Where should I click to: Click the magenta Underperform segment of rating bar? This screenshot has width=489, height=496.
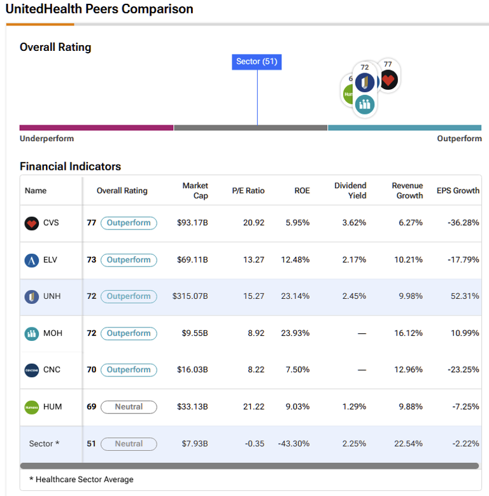tap(96, 128)
